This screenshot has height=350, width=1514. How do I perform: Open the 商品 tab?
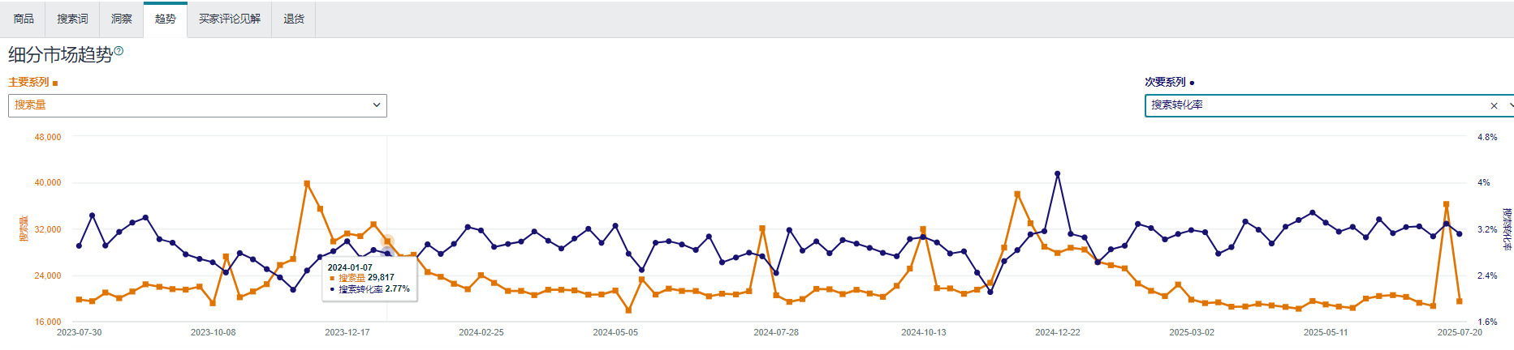click(x=24, y=19)
